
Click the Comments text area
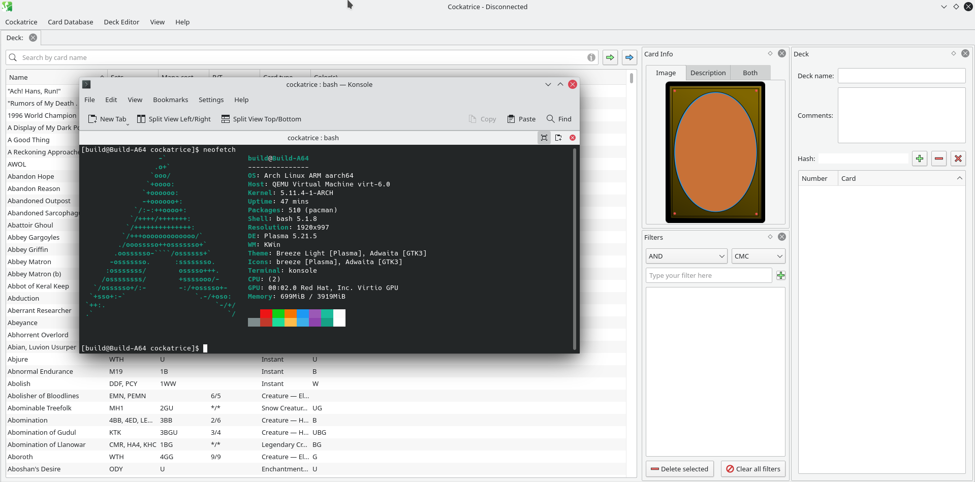[902, 115]
